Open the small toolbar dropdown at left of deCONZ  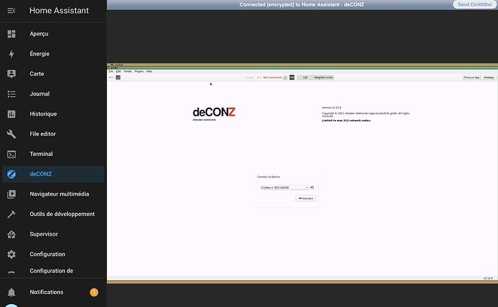tap(111, 77)
